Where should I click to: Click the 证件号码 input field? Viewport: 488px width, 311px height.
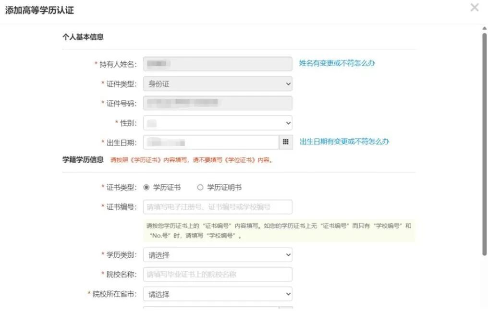(x=218, y=103)
